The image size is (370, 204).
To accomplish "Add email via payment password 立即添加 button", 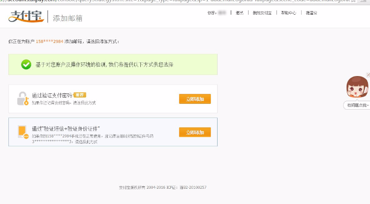I will tap(195, 99).
